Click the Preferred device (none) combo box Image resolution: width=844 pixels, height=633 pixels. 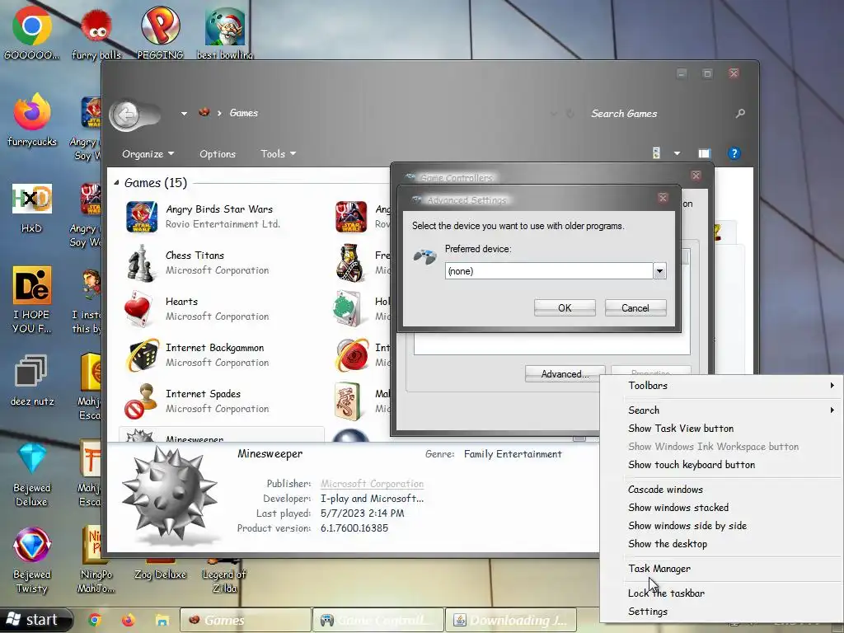click(556, 270)
